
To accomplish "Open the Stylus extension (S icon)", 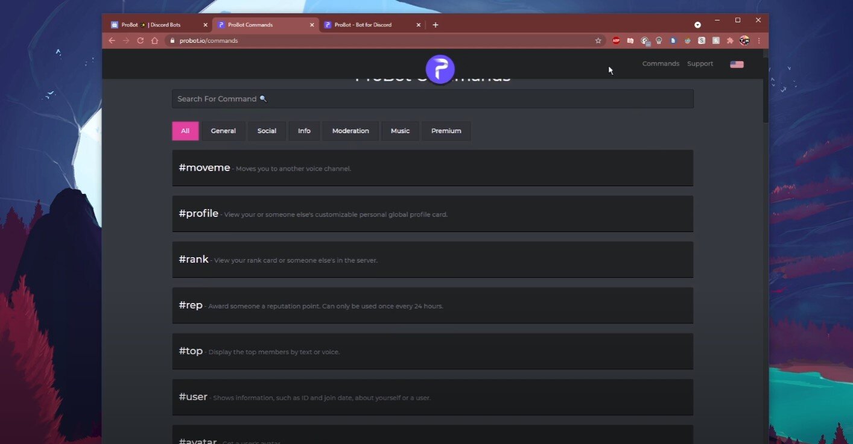I will (x=702, y=40).
